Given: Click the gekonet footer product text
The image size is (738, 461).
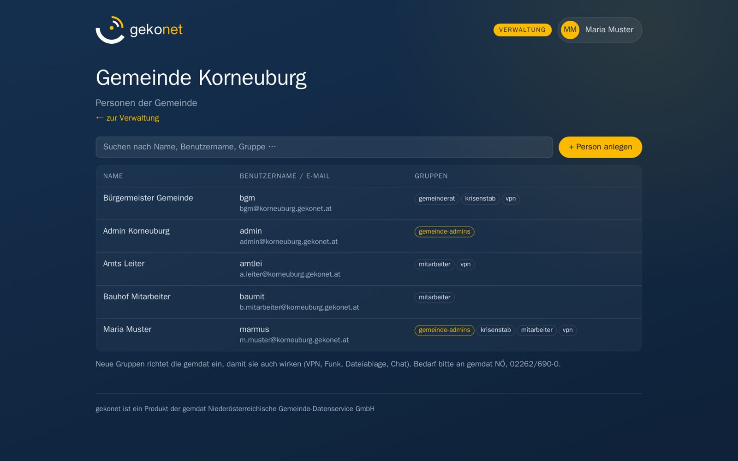Looking at the screenshot, I should 235,409.
